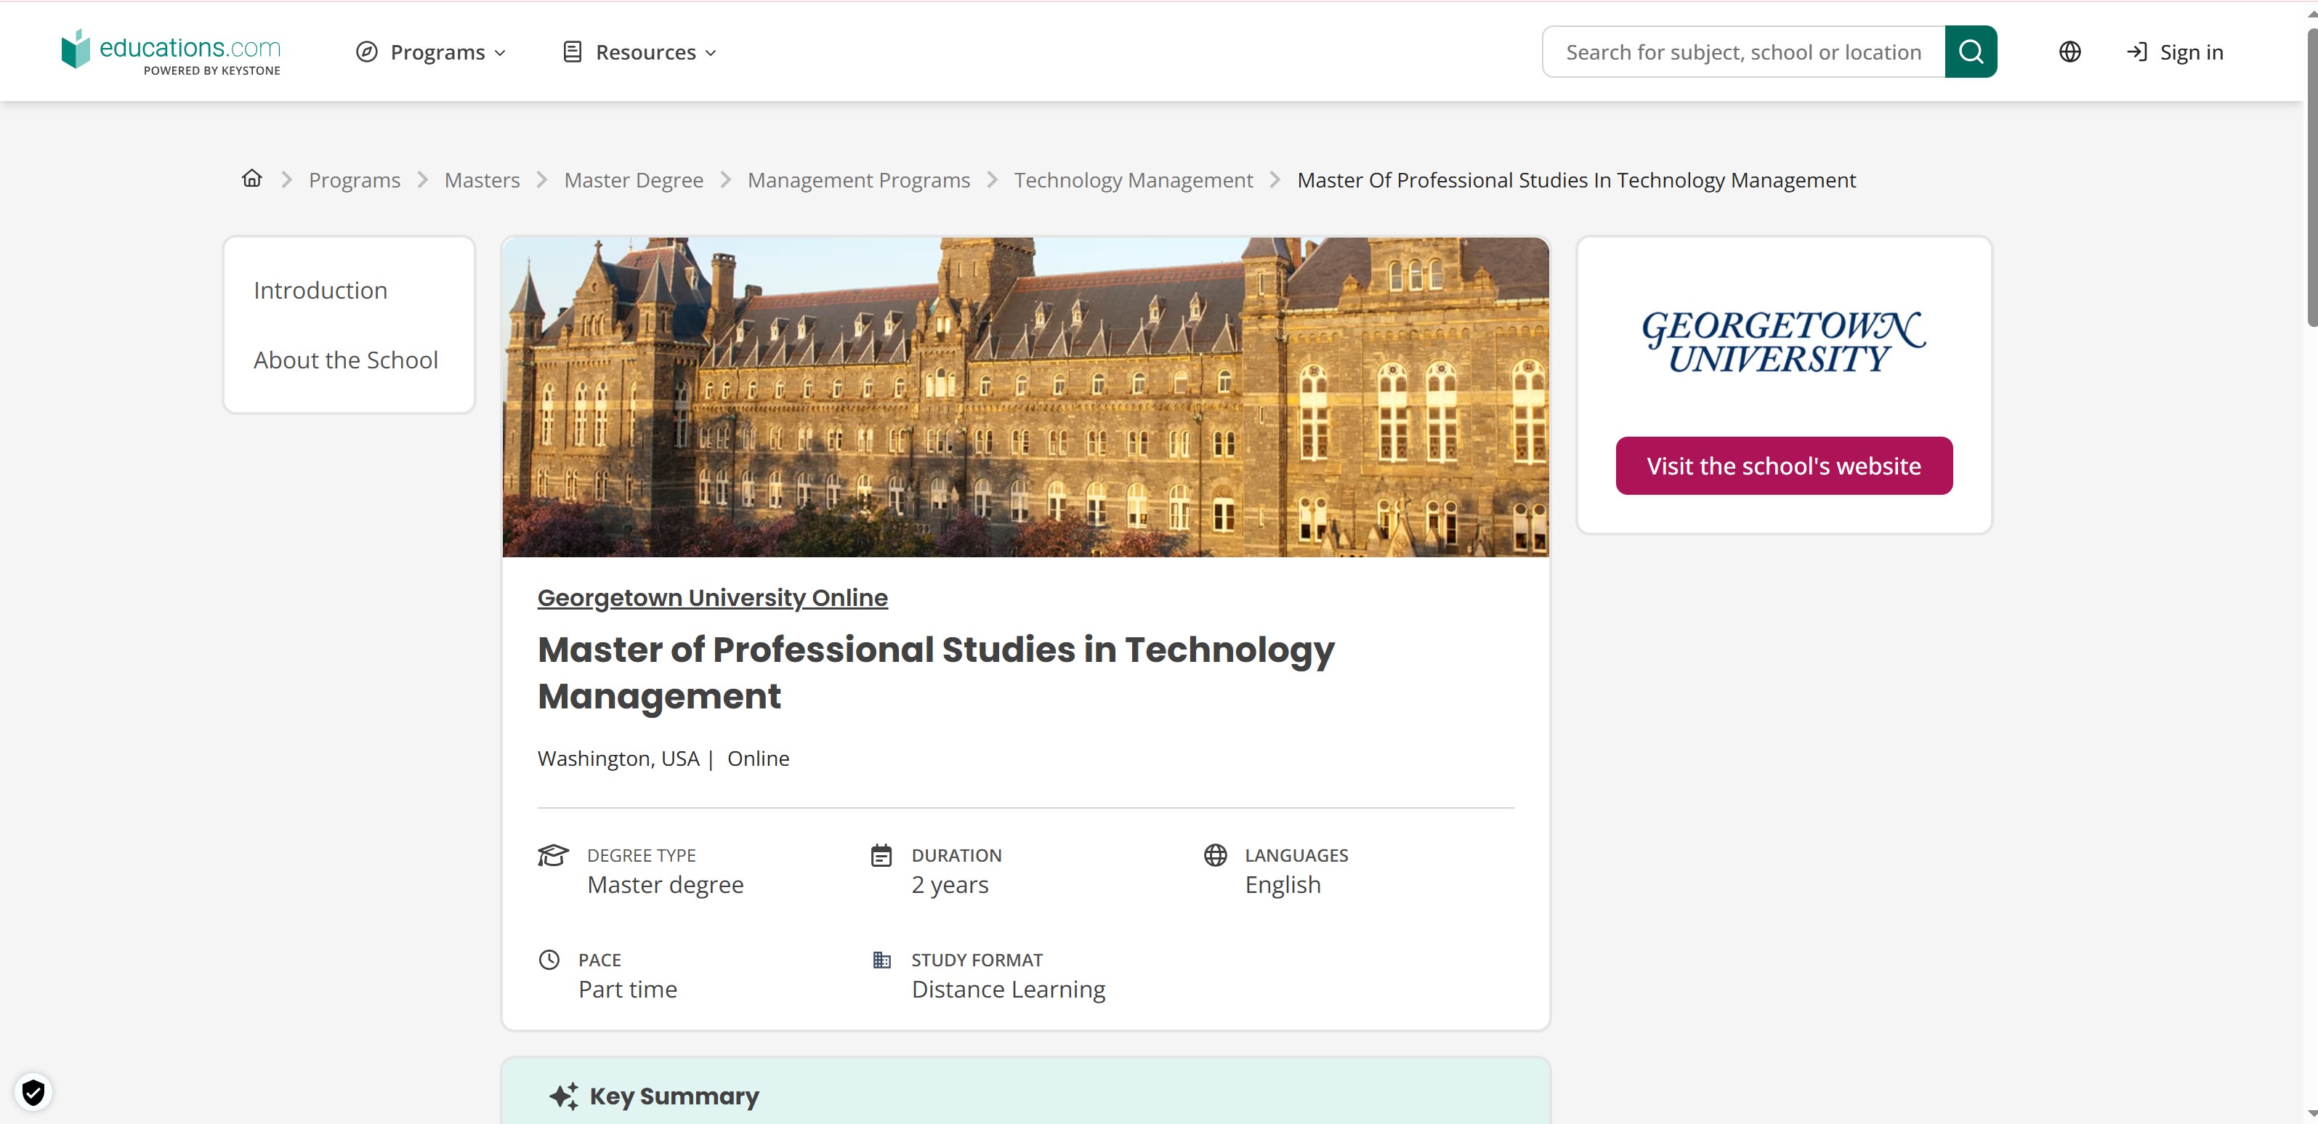Click the clock Pace icon
Viewport: 2318px width, 1124px height.
pos(549,959)
